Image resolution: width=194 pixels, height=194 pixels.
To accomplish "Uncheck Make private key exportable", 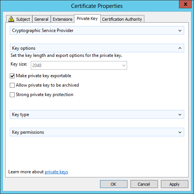I will coord(12,76).
